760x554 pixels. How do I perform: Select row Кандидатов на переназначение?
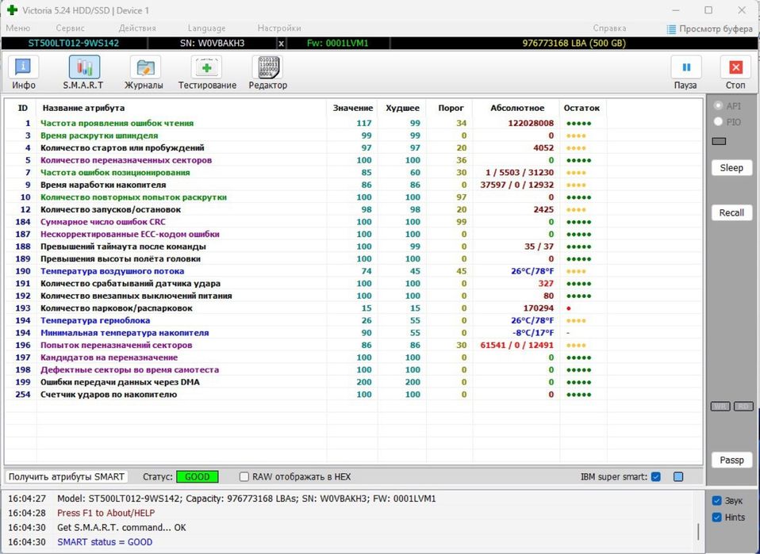[353, 357]
